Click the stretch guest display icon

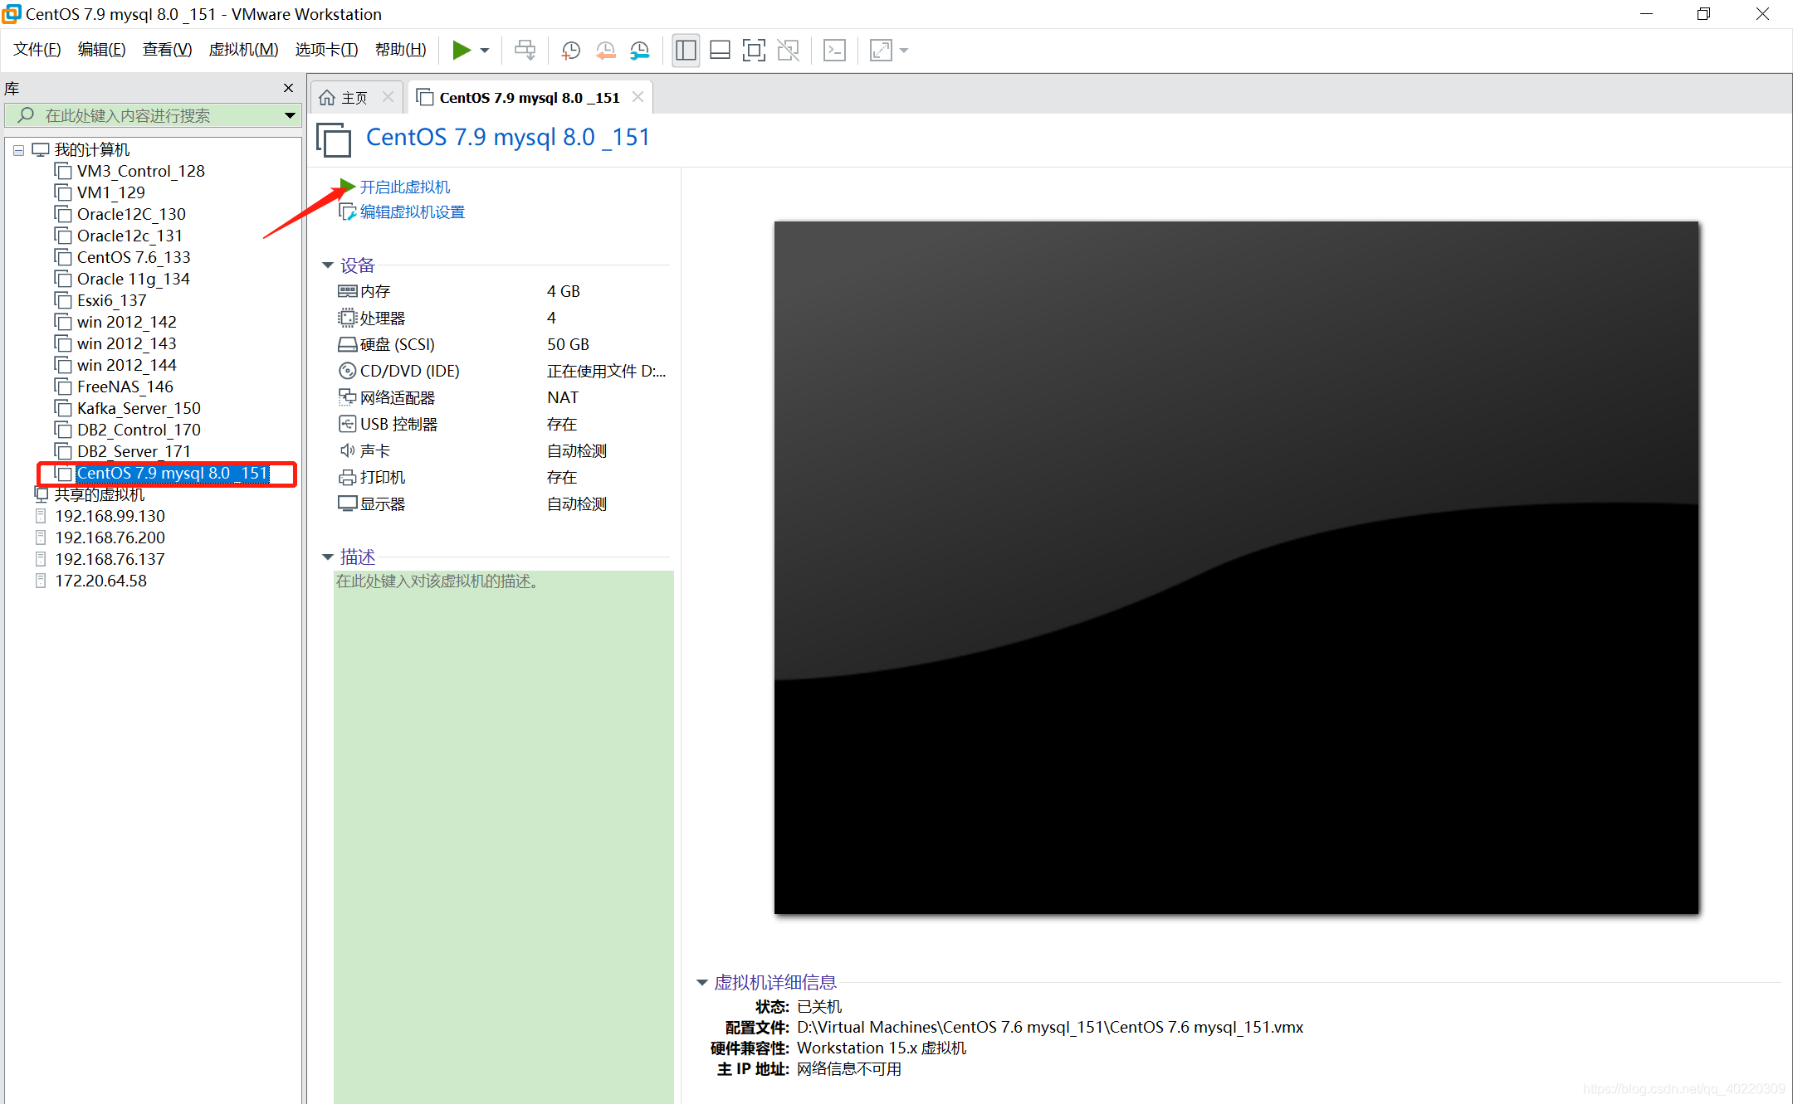coord(881,51)
